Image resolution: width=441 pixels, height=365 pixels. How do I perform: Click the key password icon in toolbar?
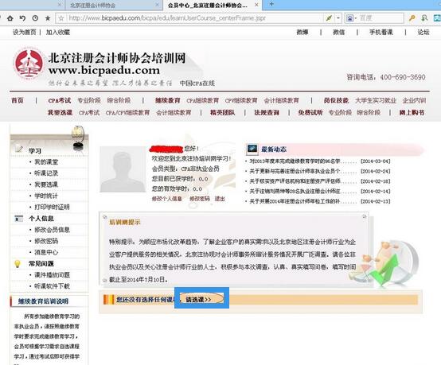(x=412, y=18)
